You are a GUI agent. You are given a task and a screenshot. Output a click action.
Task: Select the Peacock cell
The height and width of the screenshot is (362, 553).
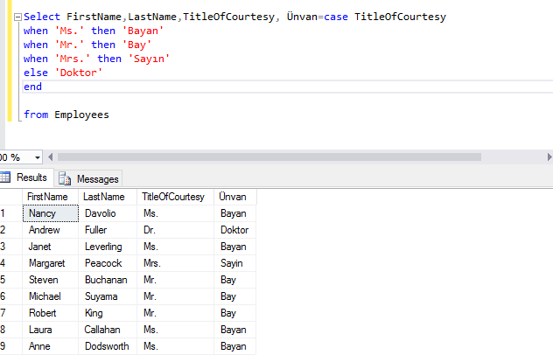pos(108,263)
